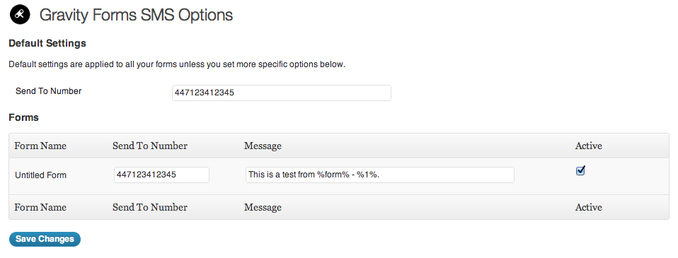Viewport: 678px width, 258px height.
Task: Edit Untitled Form's Send To Number field
Action: (x=162, y=175)
